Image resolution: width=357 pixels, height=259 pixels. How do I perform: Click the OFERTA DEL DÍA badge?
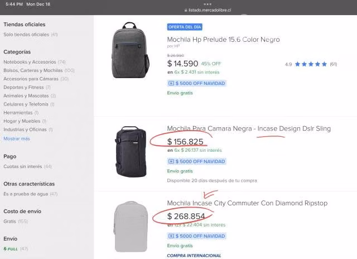[x=185, y=27]
